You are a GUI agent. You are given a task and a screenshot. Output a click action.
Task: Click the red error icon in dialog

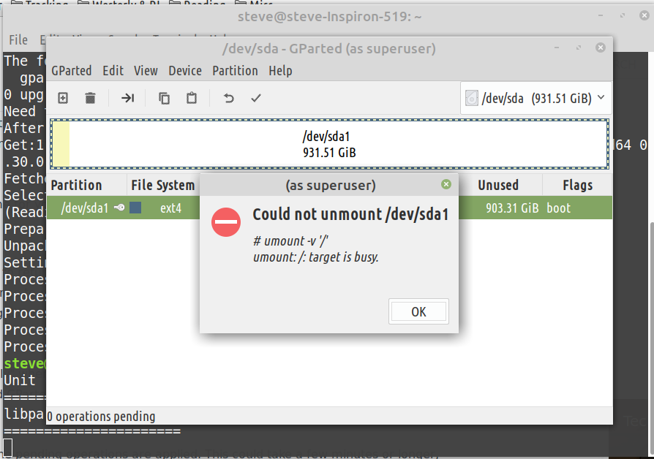click(226, 221)
